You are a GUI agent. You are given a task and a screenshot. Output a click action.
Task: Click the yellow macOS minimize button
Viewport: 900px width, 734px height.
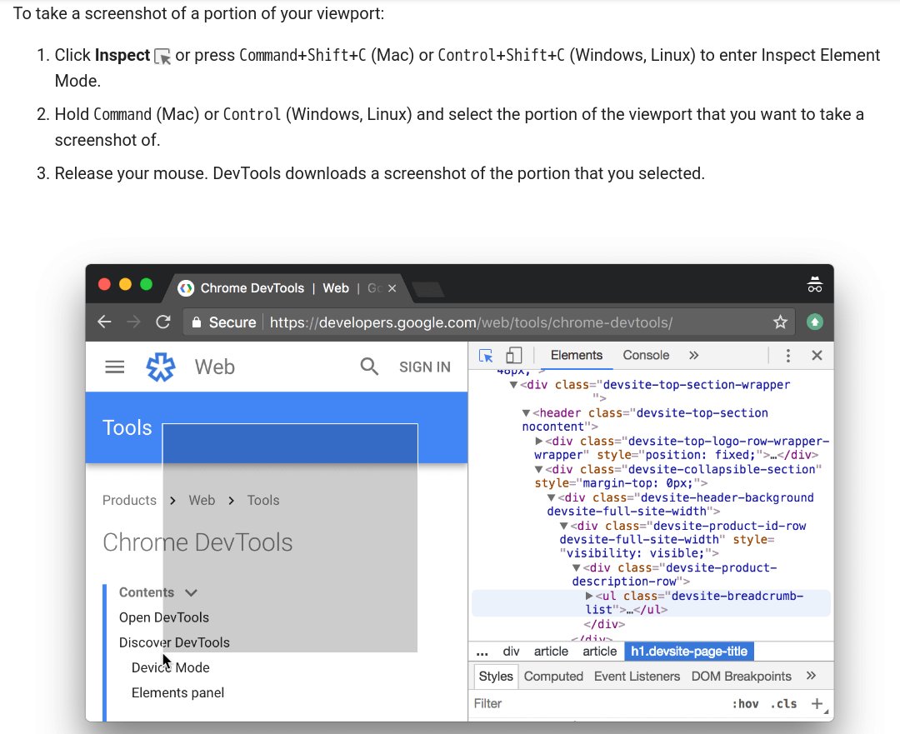click(125, 285)
